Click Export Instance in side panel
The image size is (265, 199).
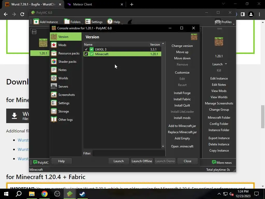coord(219,138)
